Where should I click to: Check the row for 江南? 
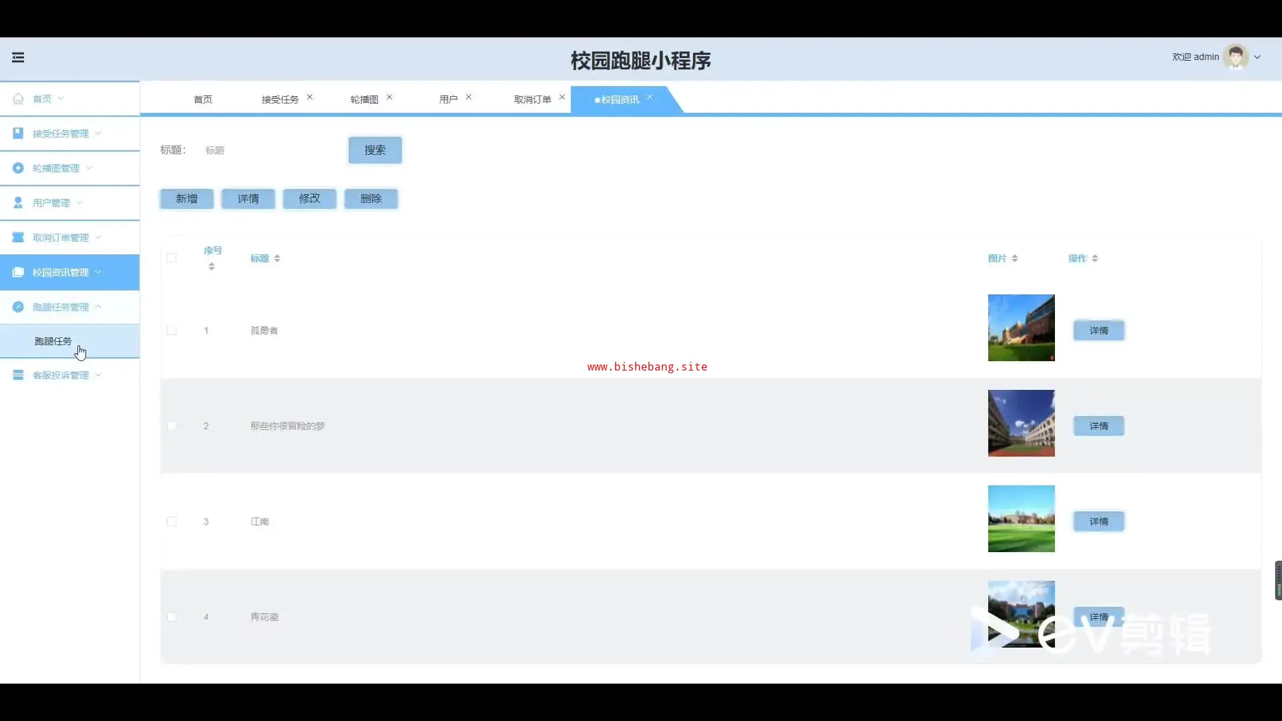[172, 521]
